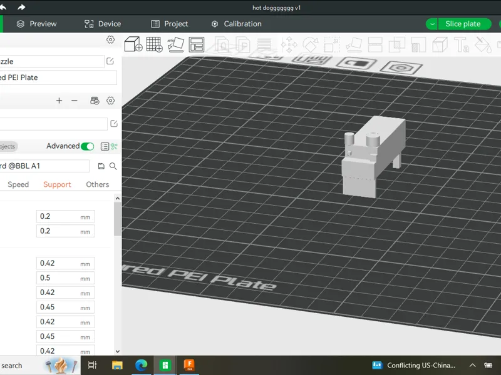The width and height of the screenshot is (501, 375).
Task: Click the Arrange all objects icon
Action: coord(197,44)
